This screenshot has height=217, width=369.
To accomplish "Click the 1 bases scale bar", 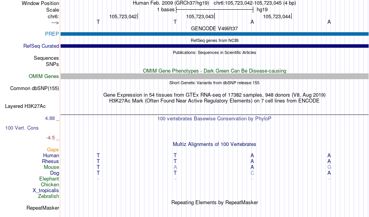I will [x=214, y=10].
